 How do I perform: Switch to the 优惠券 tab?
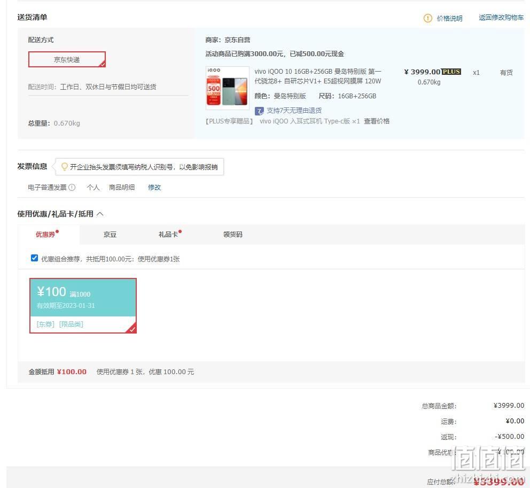[x=48, y=234]
